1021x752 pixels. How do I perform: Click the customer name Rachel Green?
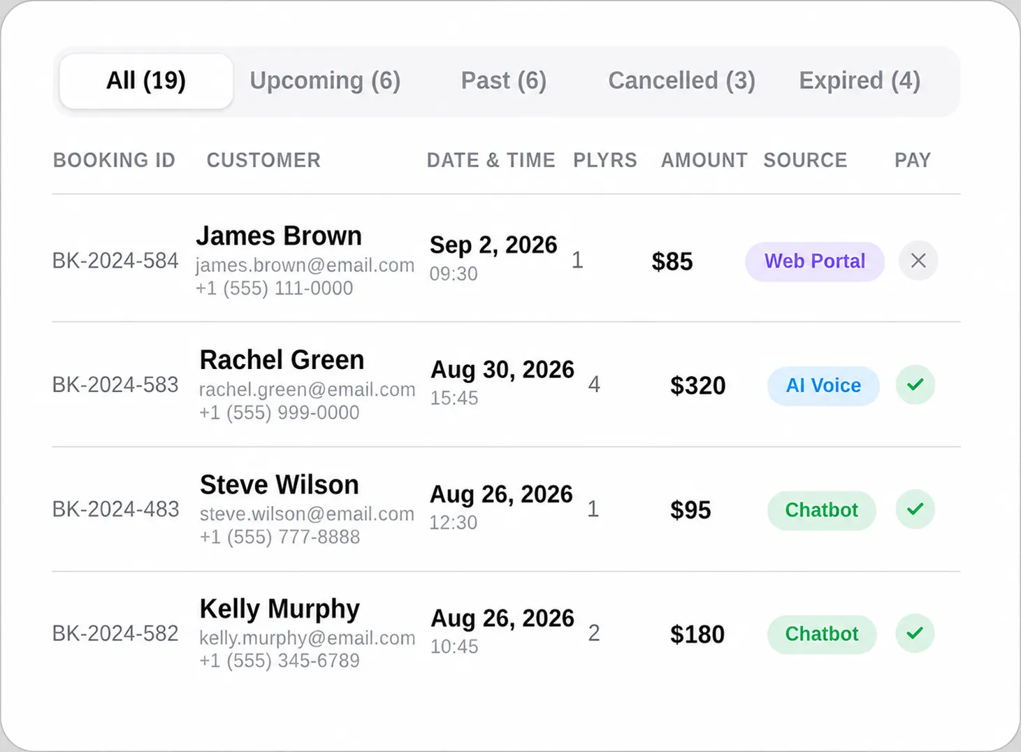tap(282, 361)
